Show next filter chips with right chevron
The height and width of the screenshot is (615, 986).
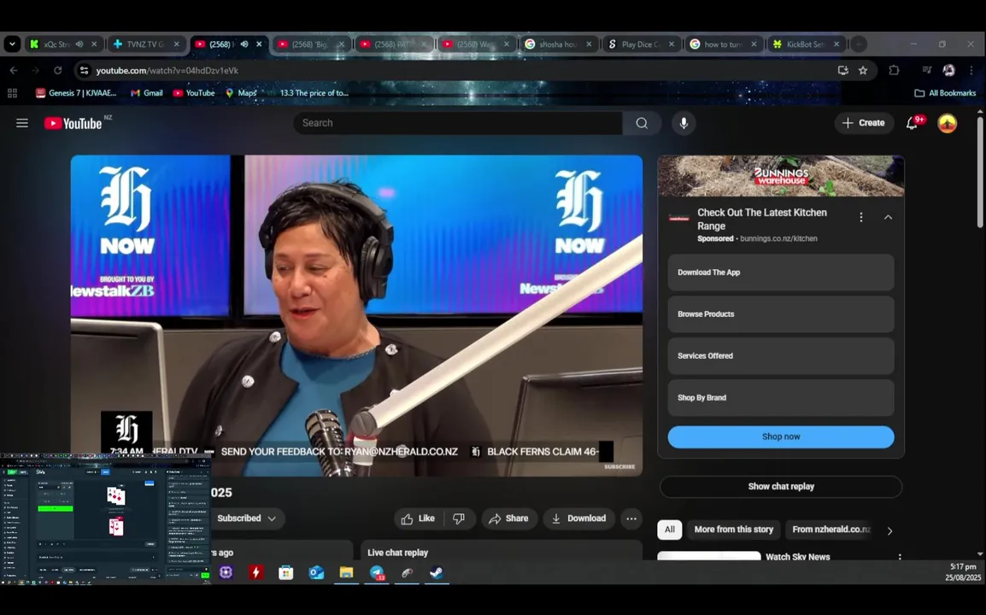coord(889,530)
